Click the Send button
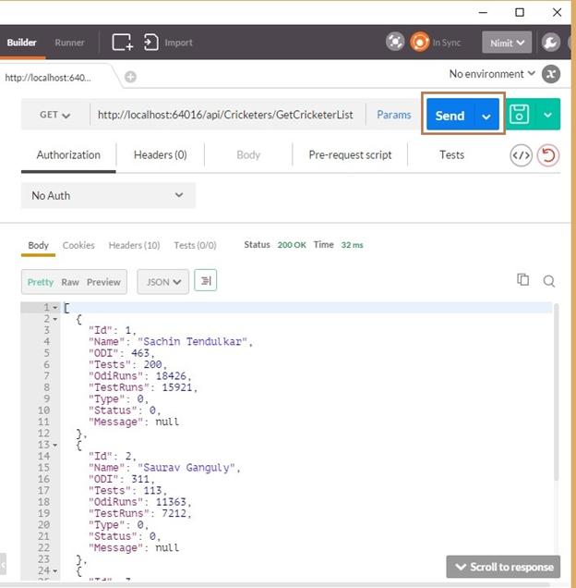 point(450,116)
